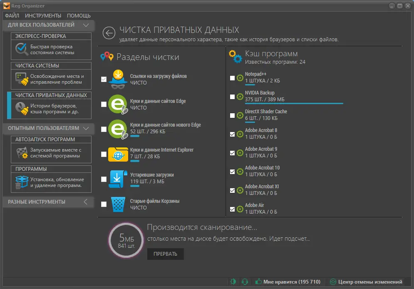Click the Edge cookies icon
This screenshot has height=289, width=414.
coord(118,104)
